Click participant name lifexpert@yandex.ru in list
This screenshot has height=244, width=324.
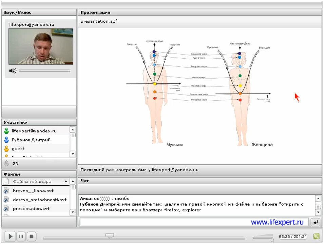(34, 131)
